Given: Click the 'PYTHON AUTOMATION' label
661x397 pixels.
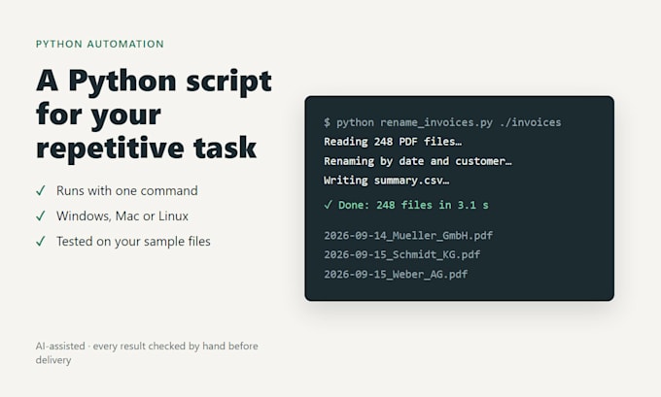Looking at the screenshot, I should pos(100,44).
